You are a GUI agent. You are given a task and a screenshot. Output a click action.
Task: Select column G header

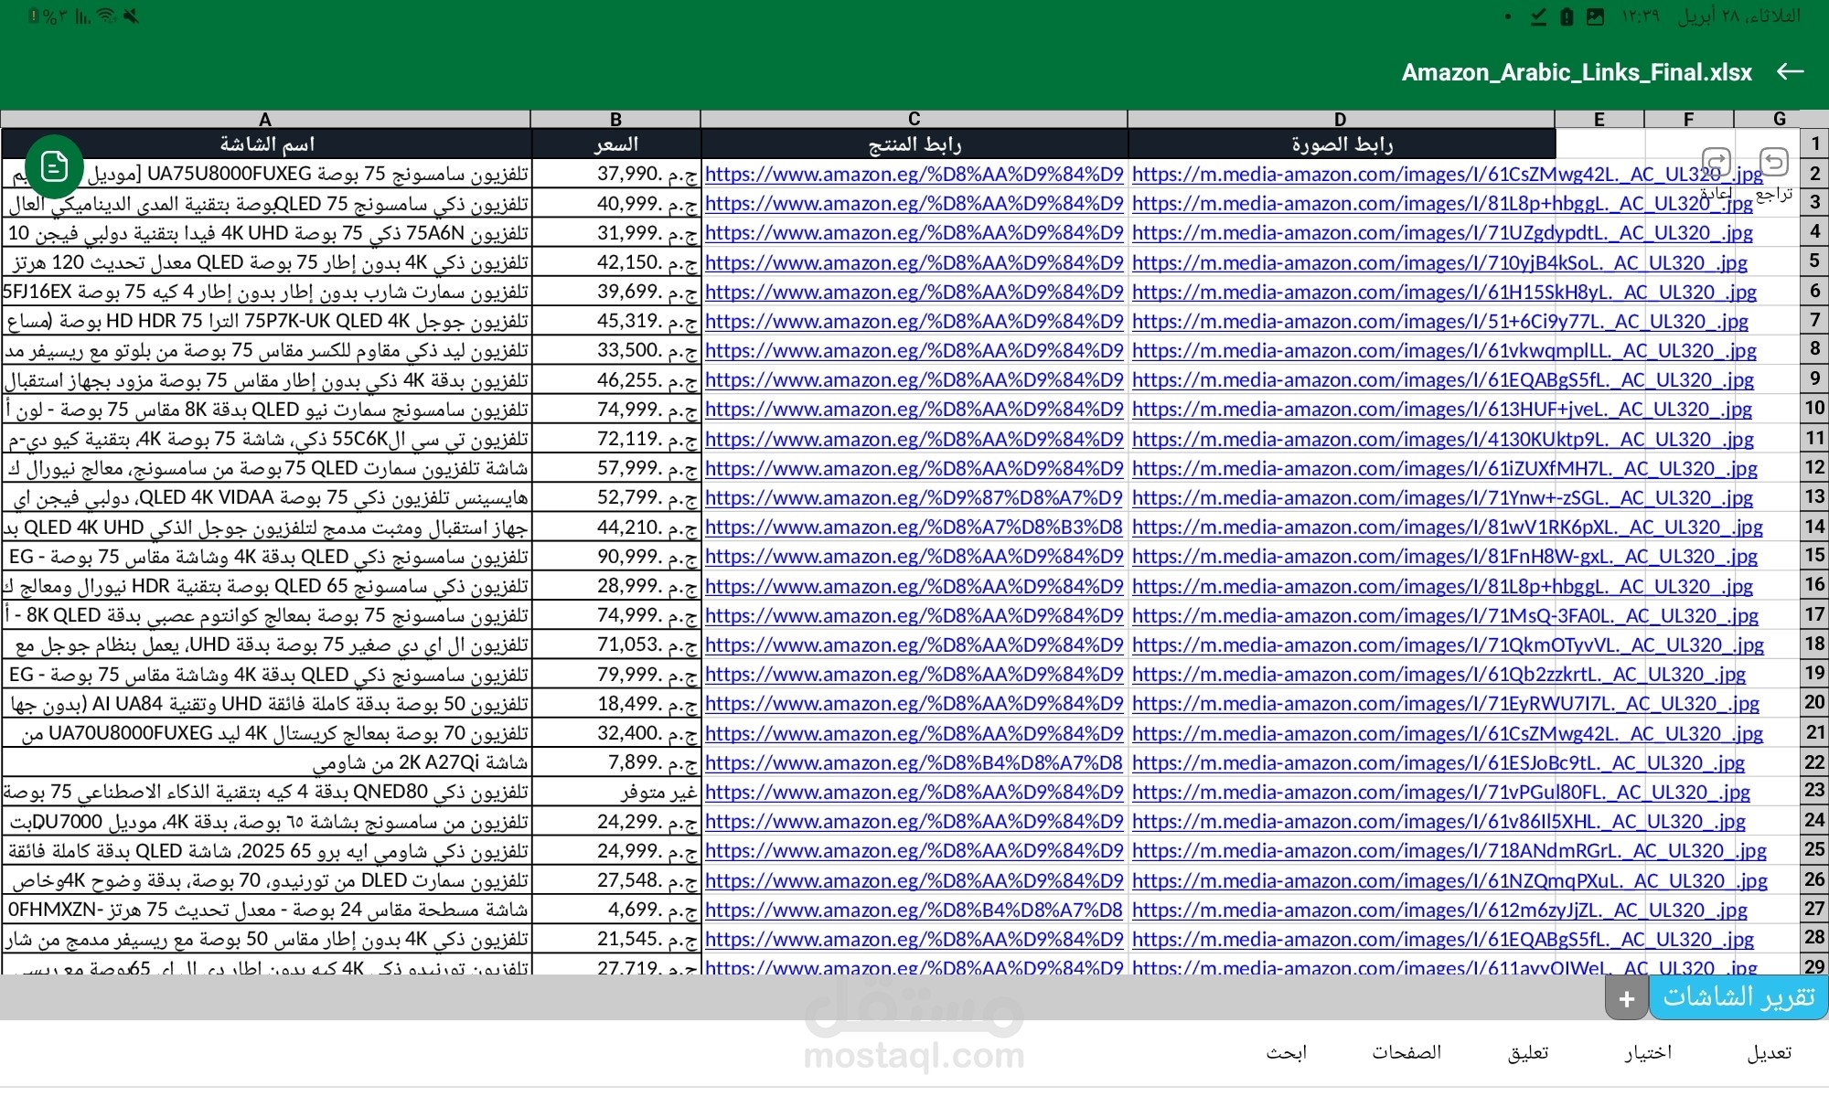click(1780, 119)
